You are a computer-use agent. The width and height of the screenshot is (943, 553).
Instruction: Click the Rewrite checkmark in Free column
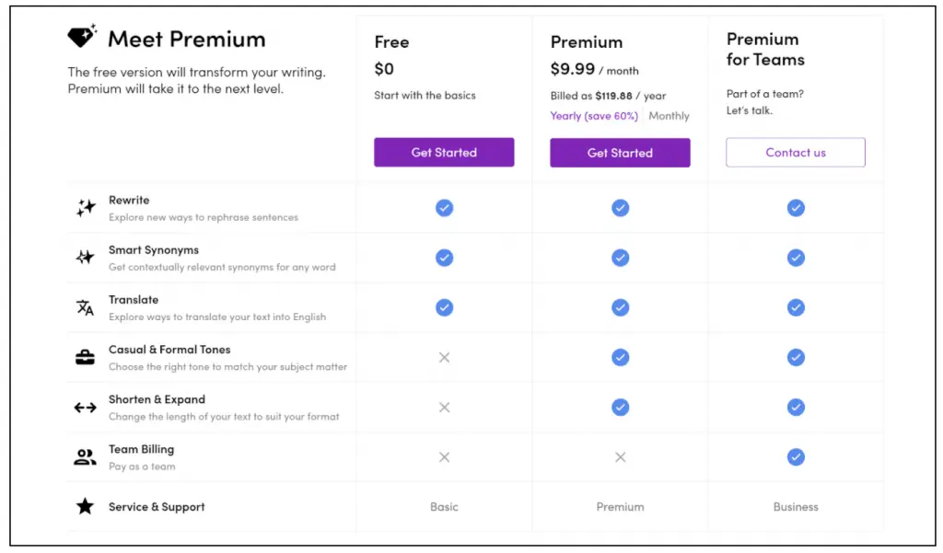click(x=444, y=208)
